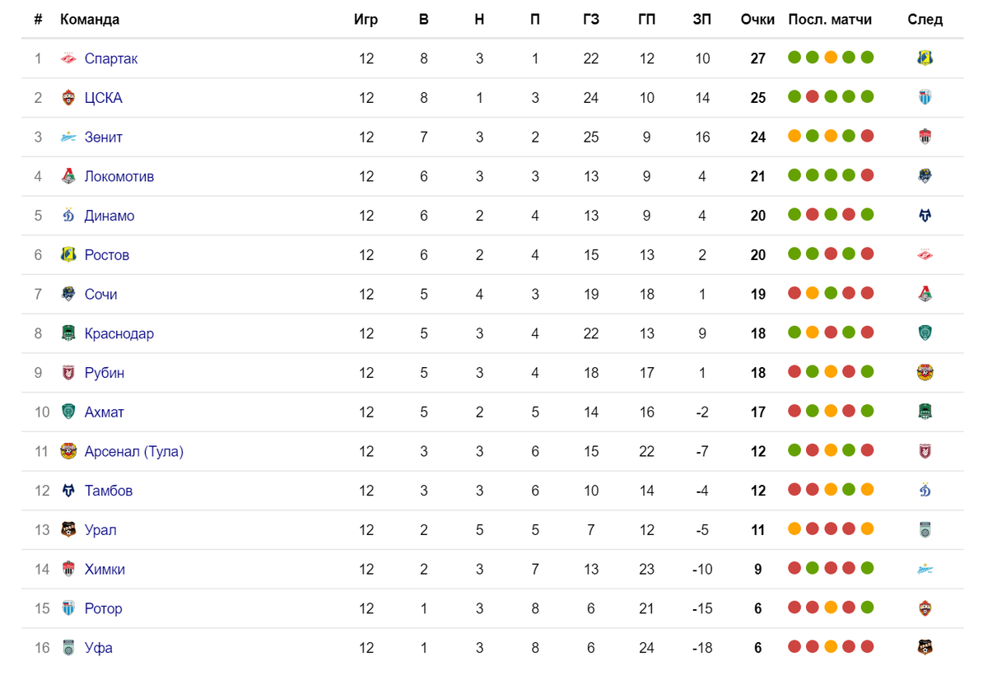
Task: Click Спартак's next opponent icon in След column
Action: (x=925, y=58)
